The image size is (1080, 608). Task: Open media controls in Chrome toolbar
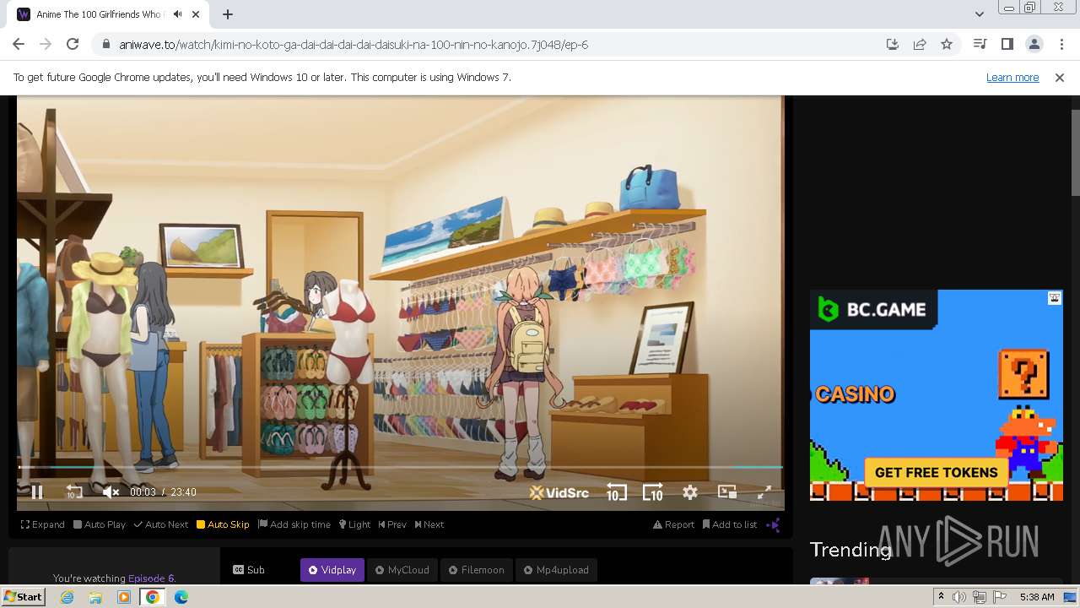click(980, 44)
